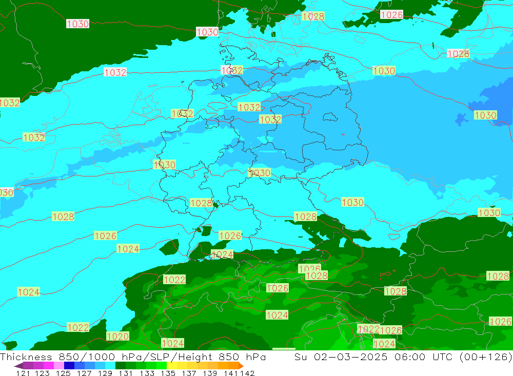Click the legend value 131
The image size is (513, 376).
pyautogui.click(x=126, y=373)
